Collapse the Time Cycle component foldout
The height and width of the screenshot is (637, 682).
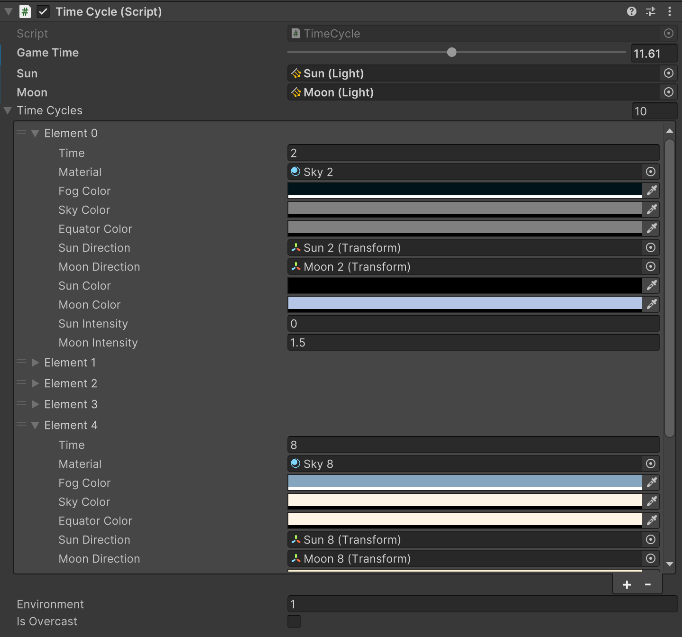(9, 11)
